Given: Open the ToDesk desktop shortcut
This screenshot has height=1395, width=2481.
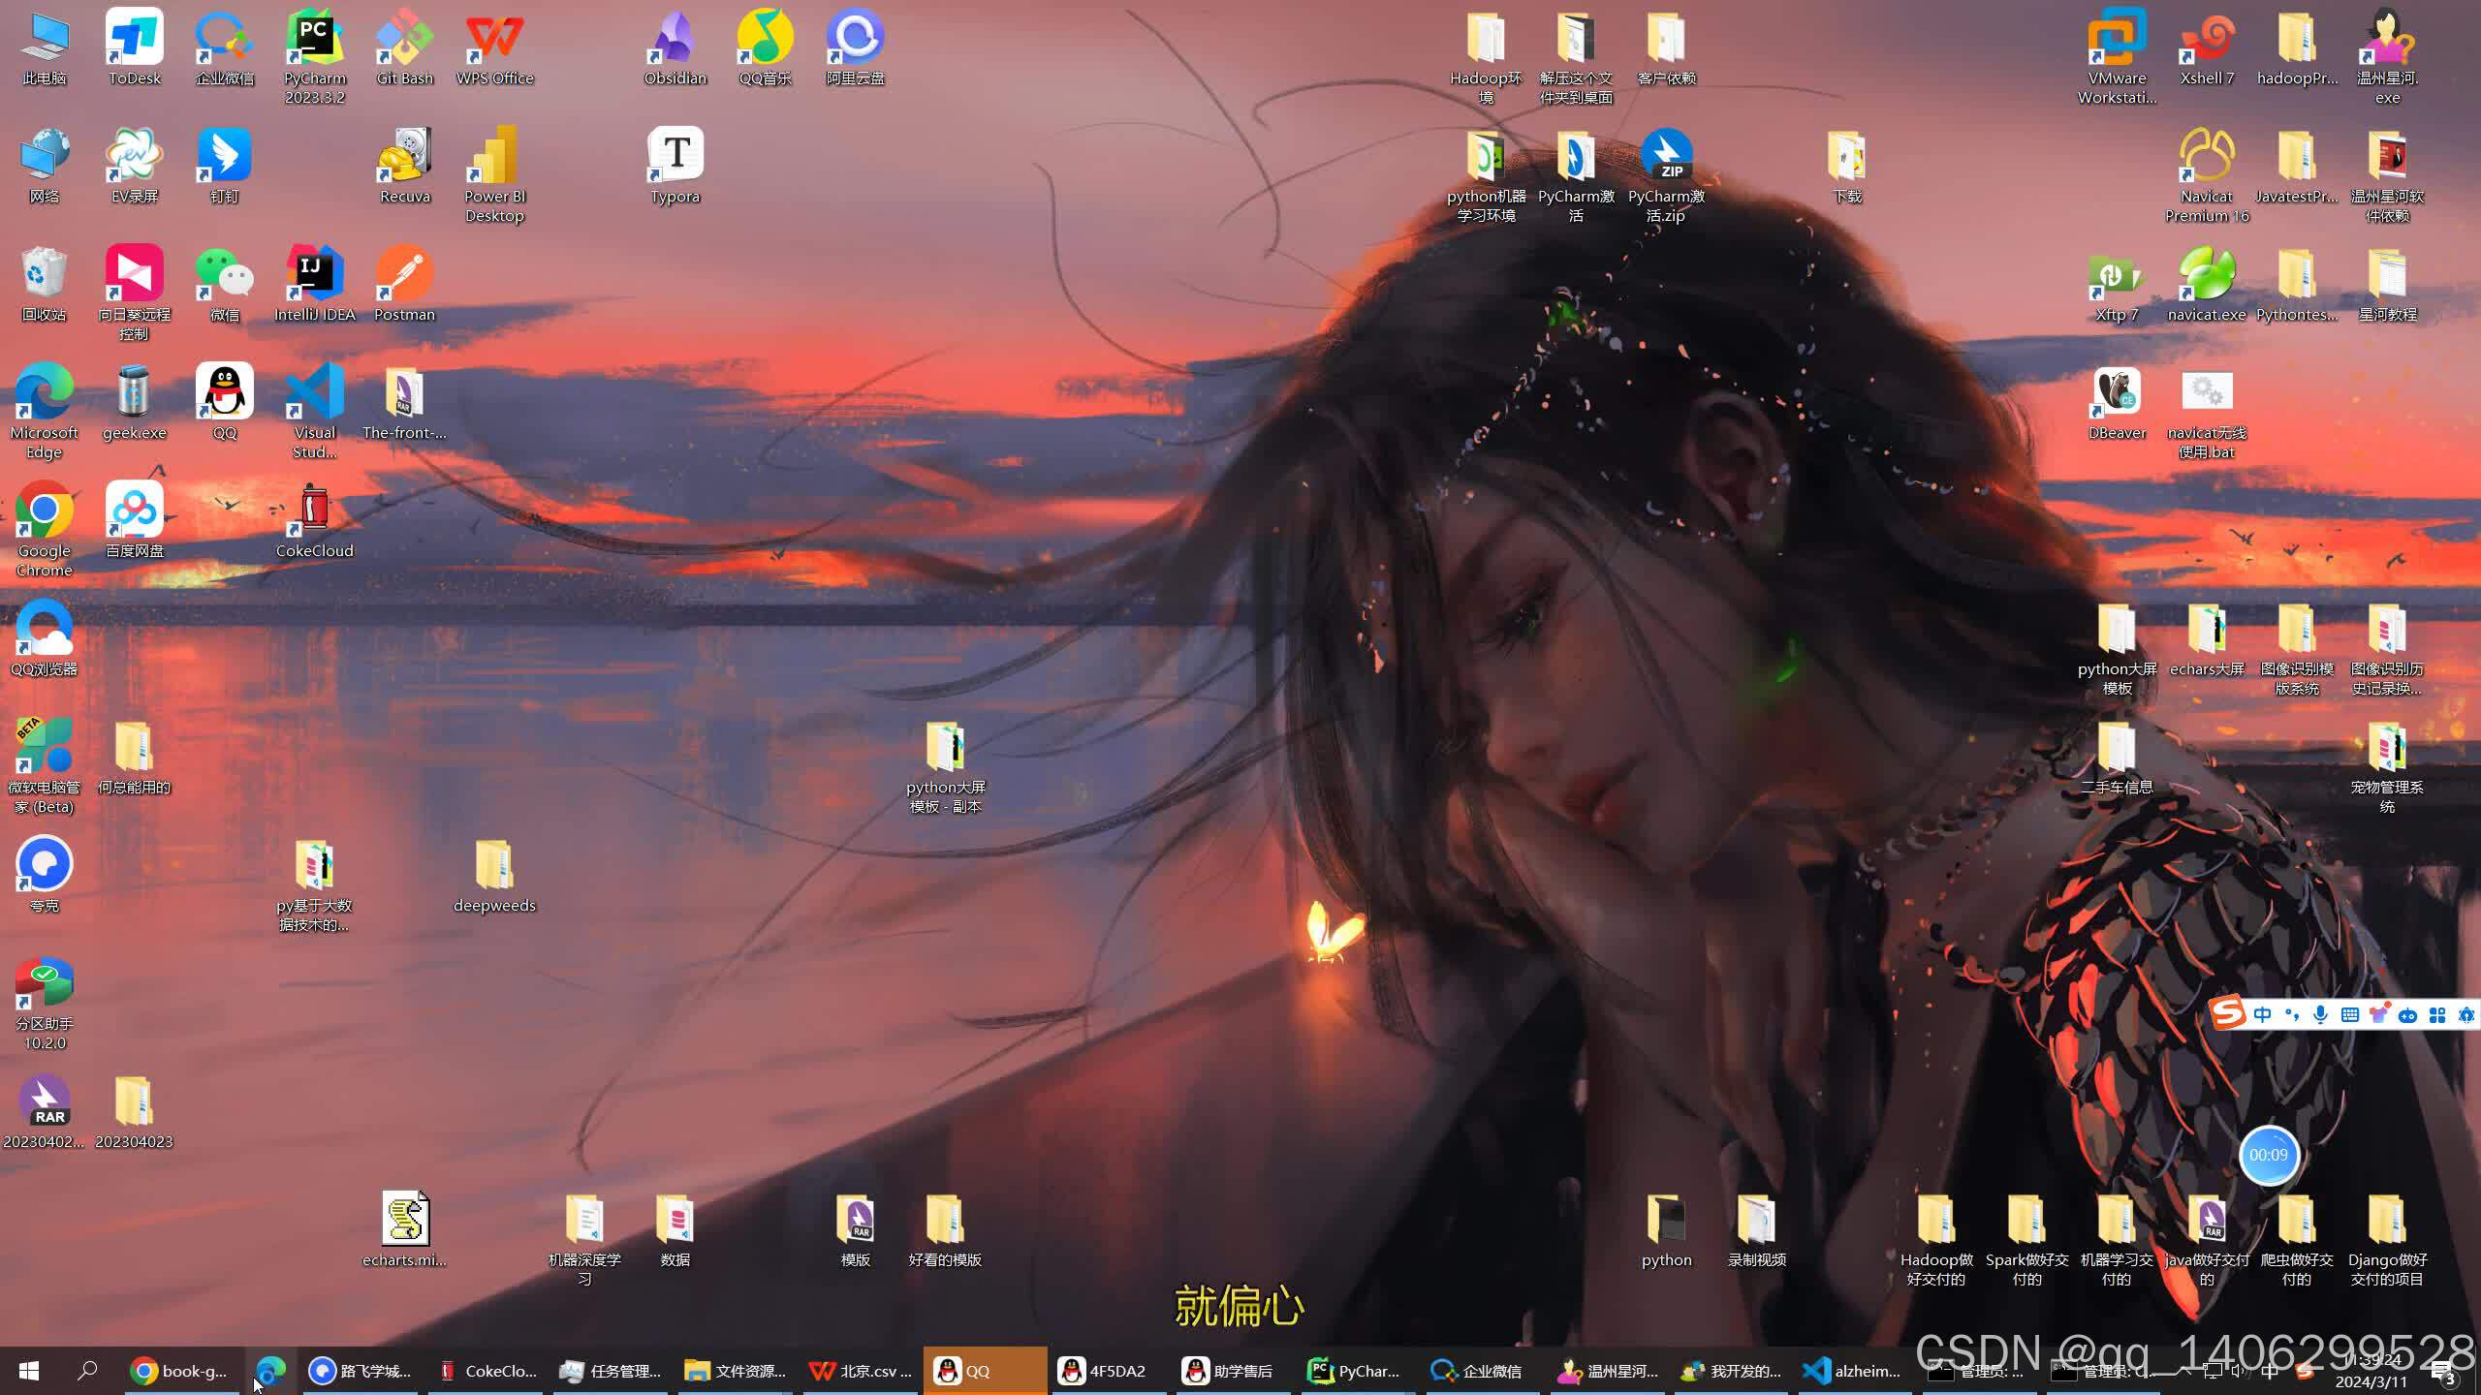Looking at the screenshot, I should tap(135, 48).
